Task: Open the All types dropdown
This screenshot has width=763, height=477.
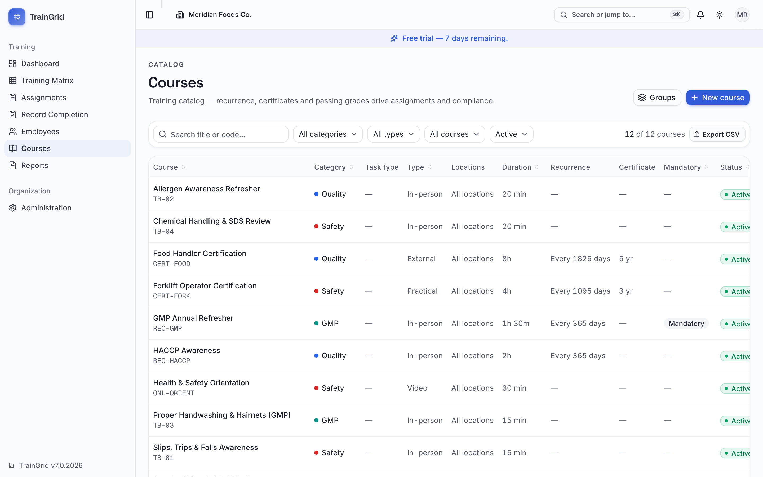Action: coord(393,134)
